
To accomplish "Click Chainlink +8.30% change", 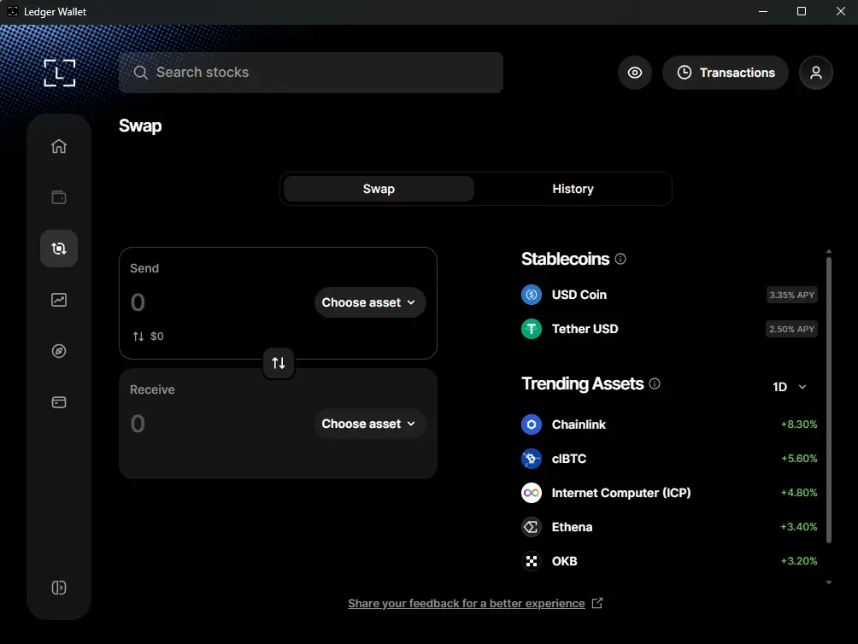I will click(799, 424).
